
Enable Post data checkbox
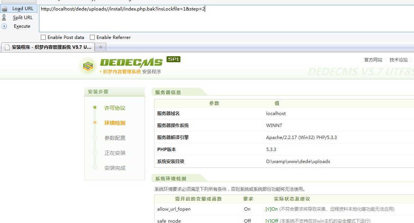(x=43, y=37)
